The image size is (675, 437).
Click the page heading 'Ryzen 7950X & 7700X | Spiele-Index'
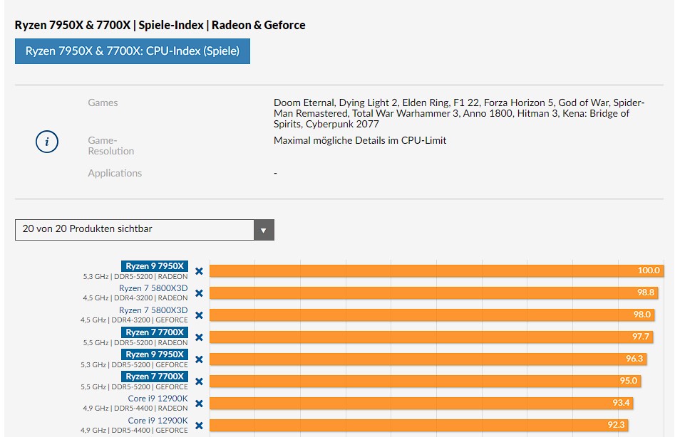160,26
